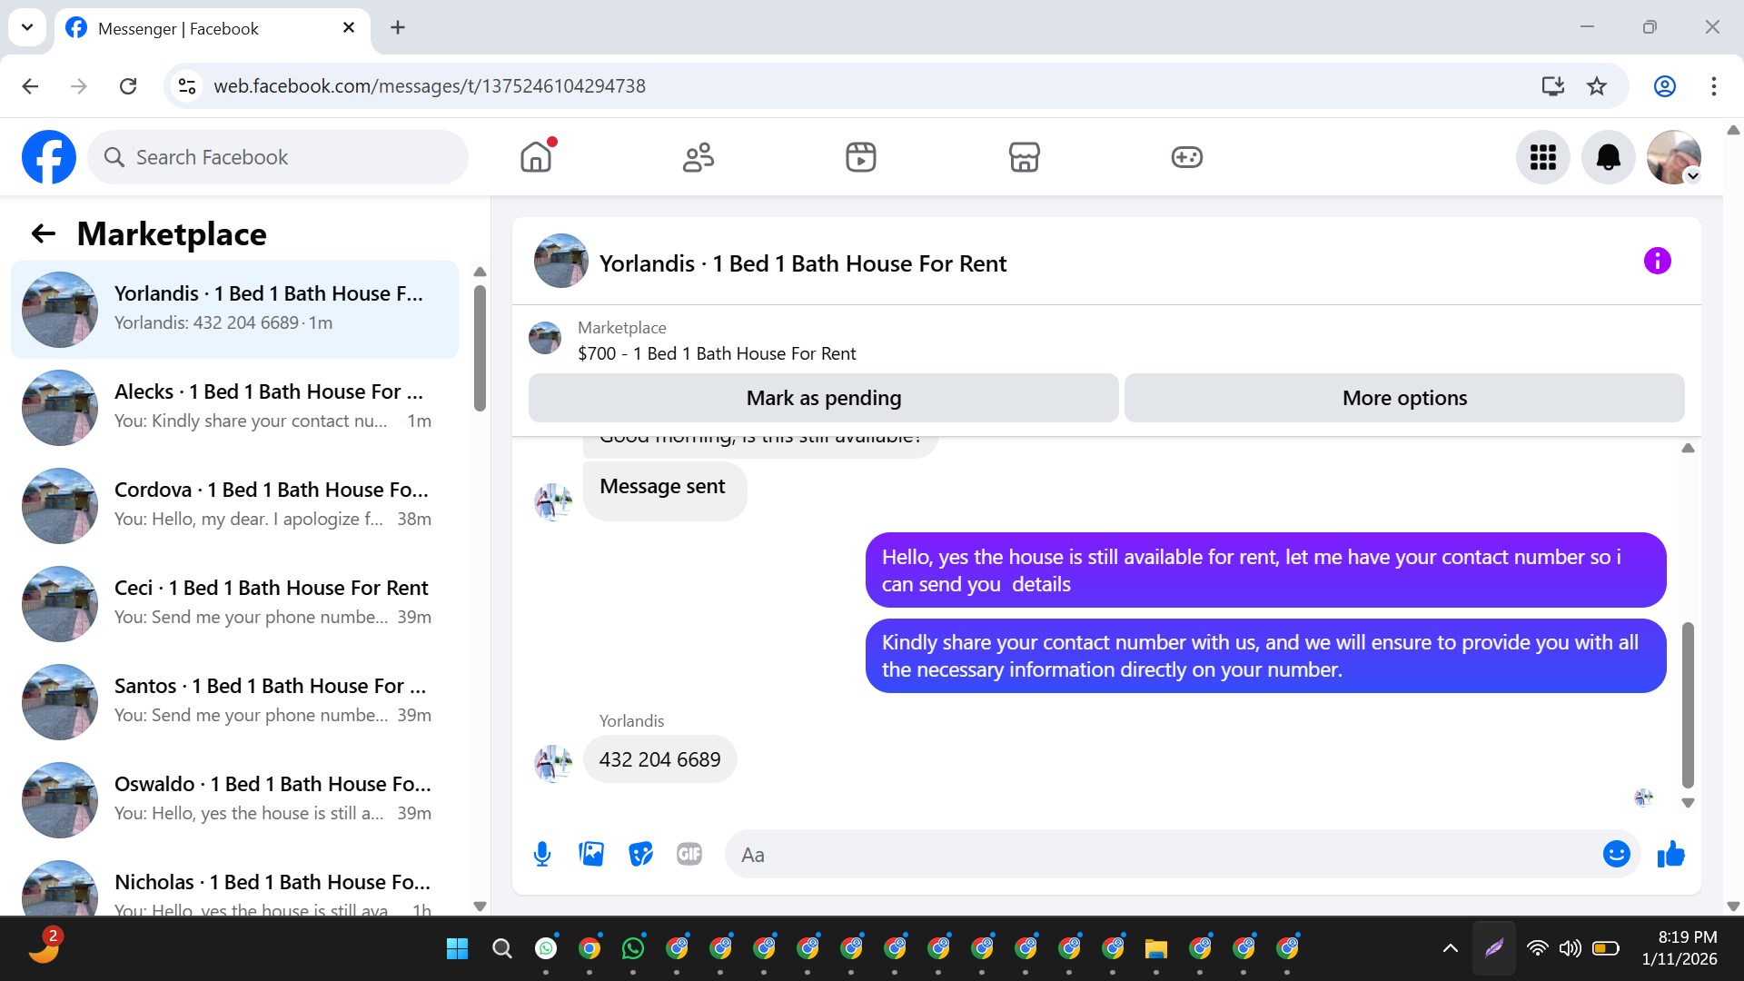The image size is (1744, 981).
Task: Bookmark this page with the star icon
Action: [1596, 85]
